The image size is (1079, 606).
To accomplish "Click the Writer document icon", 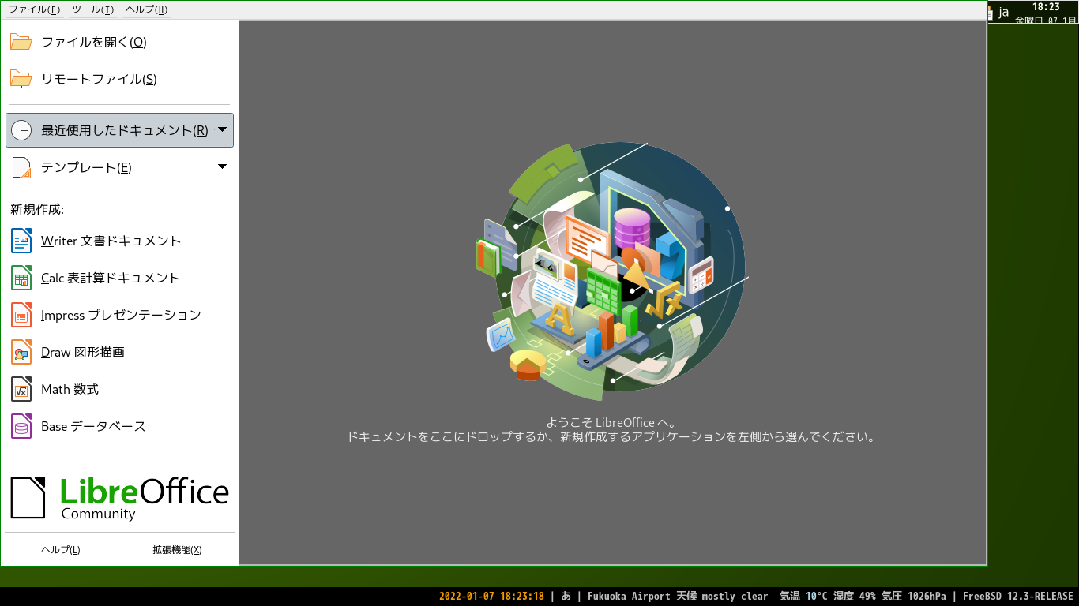I will click(x=21, y=241).
